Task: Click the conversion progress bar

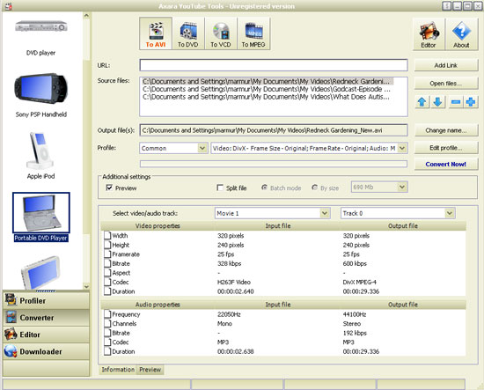Action: click(274, 164)
